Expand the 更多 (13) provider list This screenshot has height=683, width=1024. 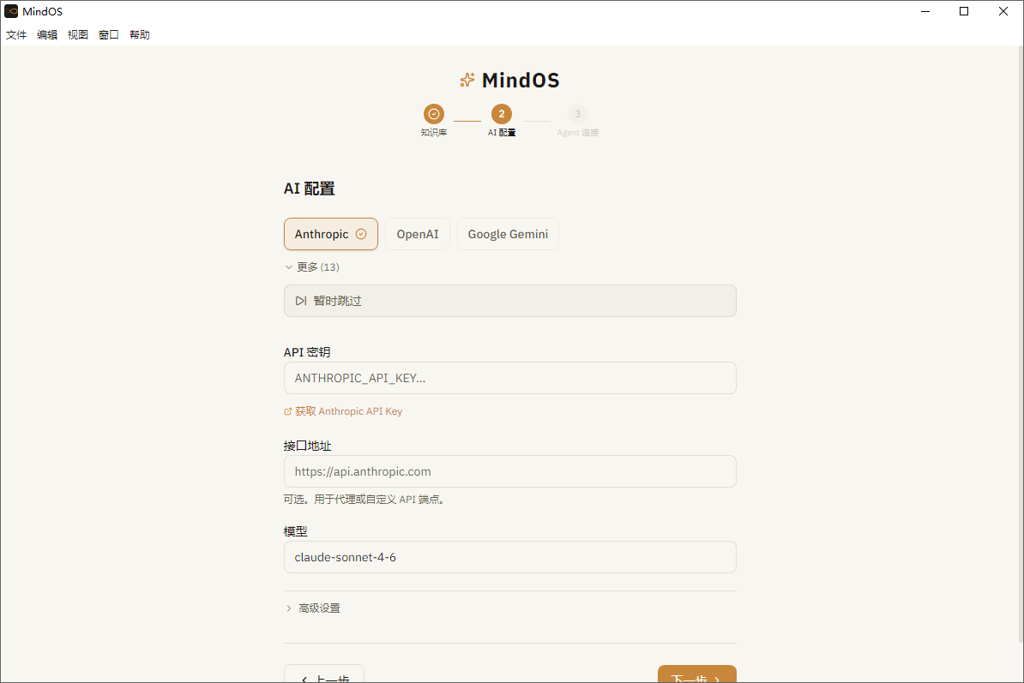click(x=312, y=267)
